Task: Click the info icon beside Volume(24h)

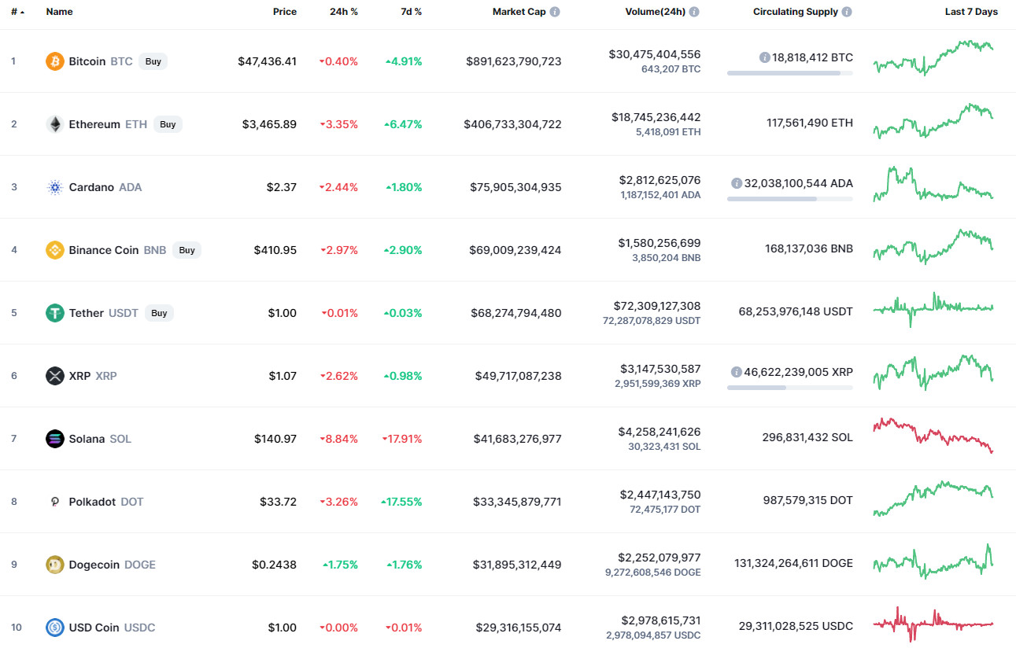Action: [694, 12]
